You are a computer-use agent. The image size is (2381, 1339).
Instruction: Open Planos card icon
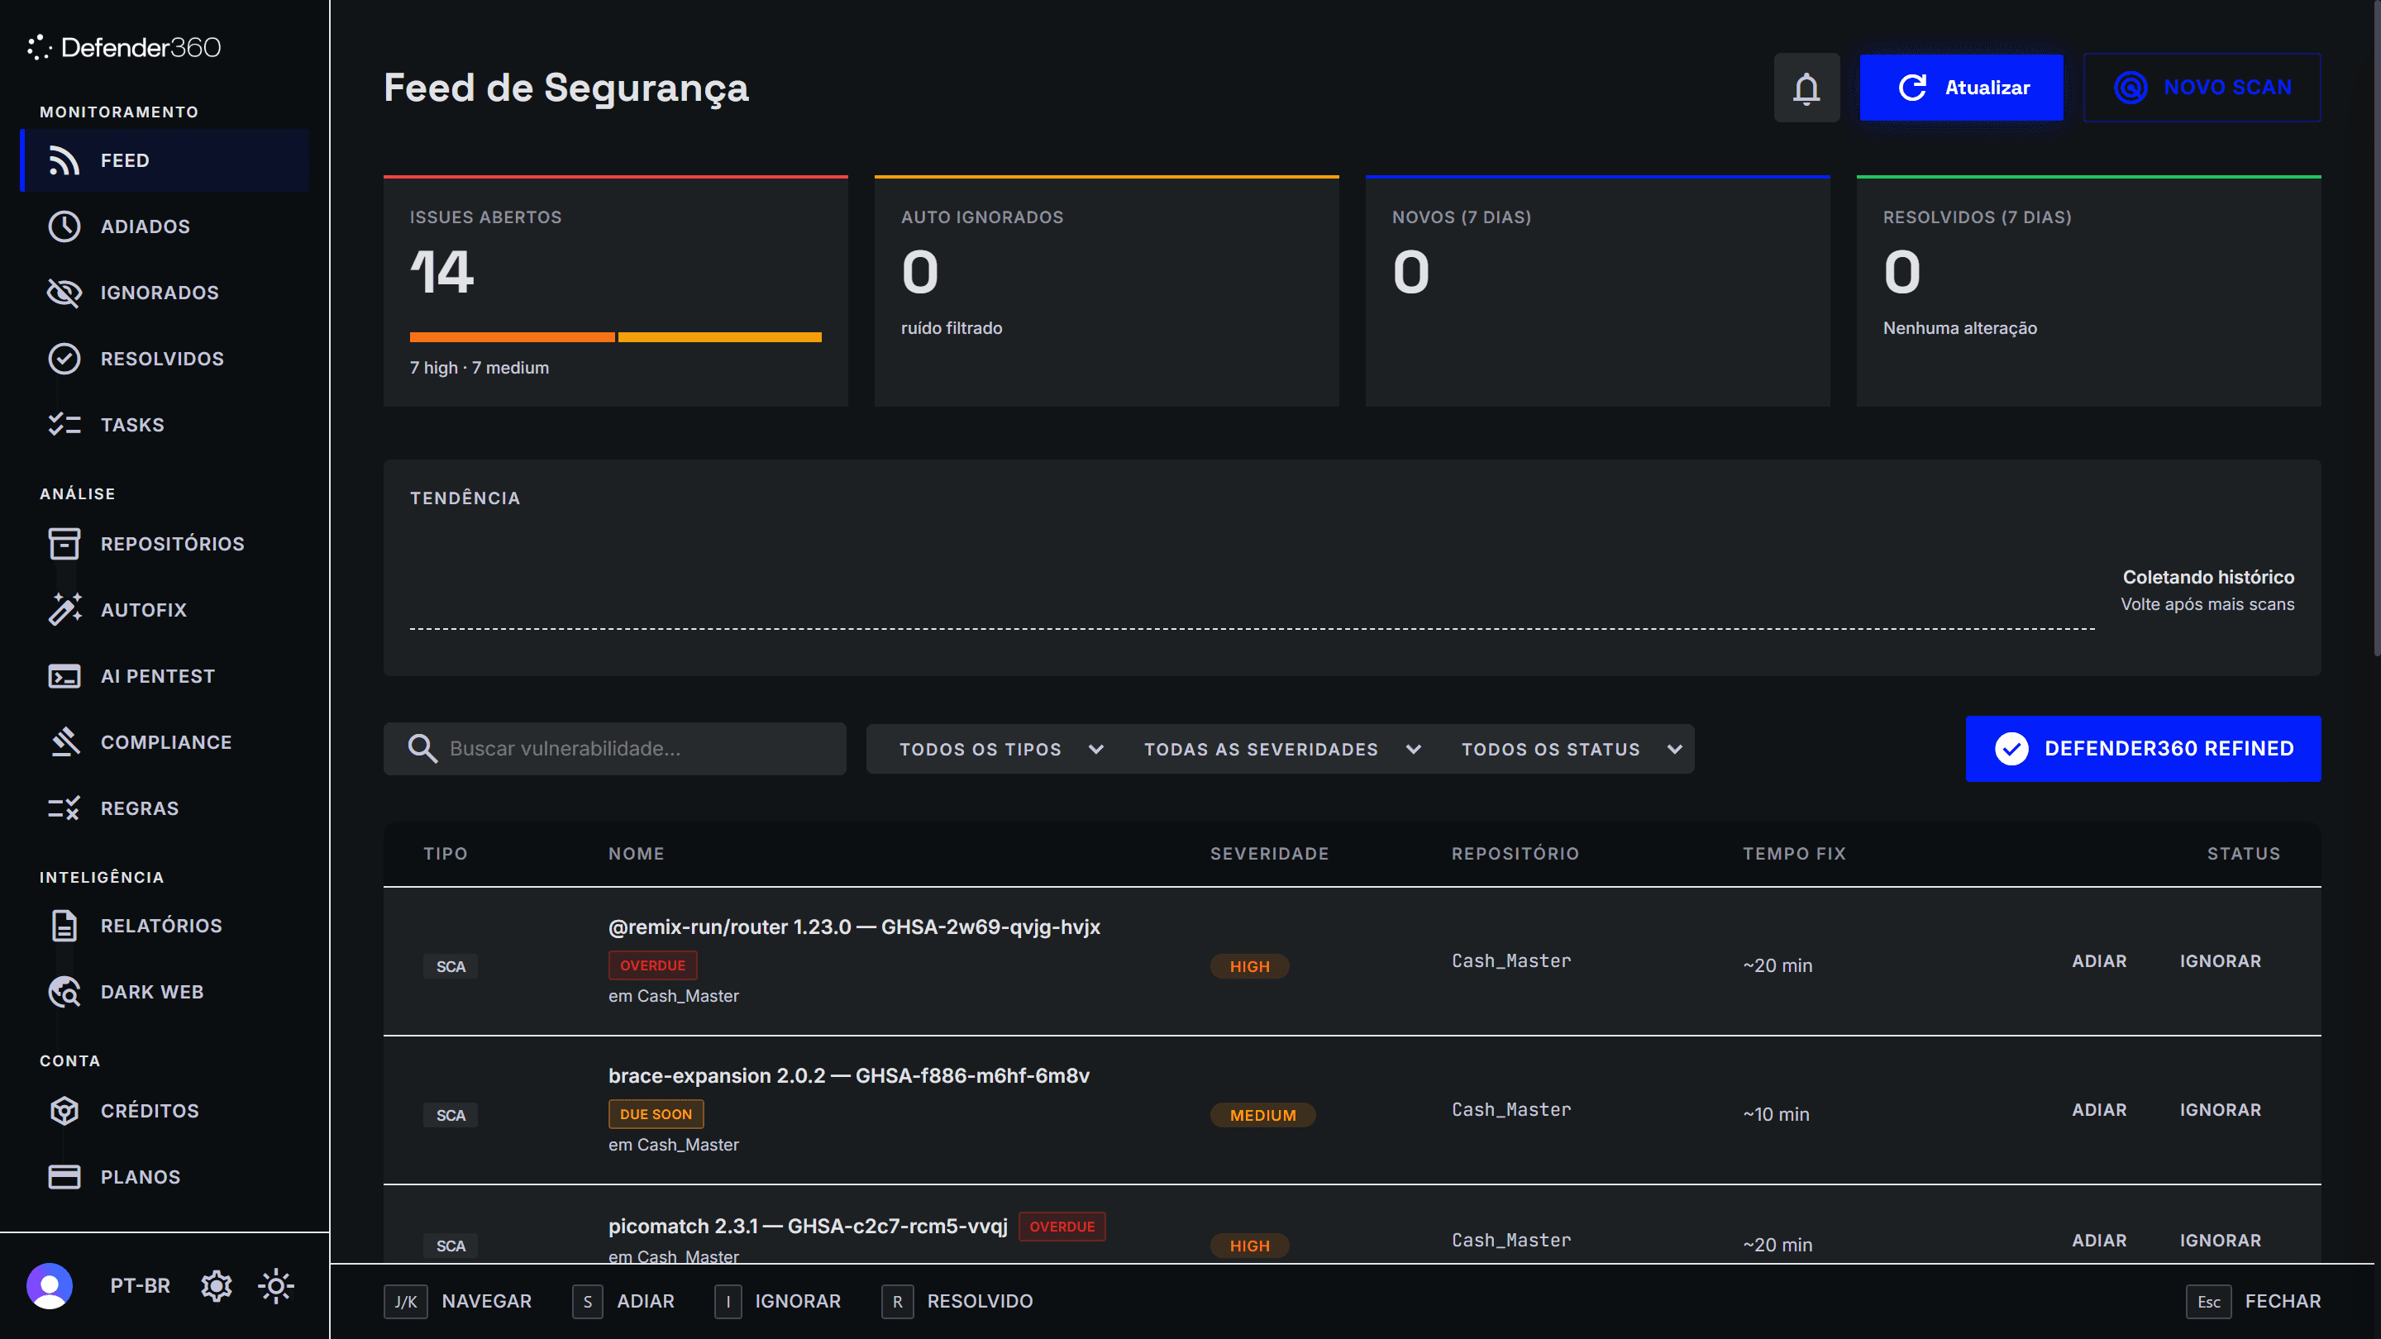[x=64, y=1177]
